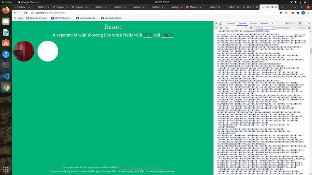Open the clock 'Oct 22 17:52' calendar
This screenshot has width=312, height=175.
162,2
